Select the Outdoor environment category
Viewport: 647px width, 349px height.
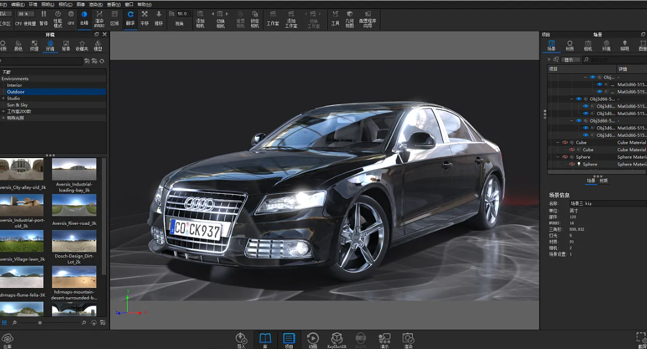click(x=16, y=92)
